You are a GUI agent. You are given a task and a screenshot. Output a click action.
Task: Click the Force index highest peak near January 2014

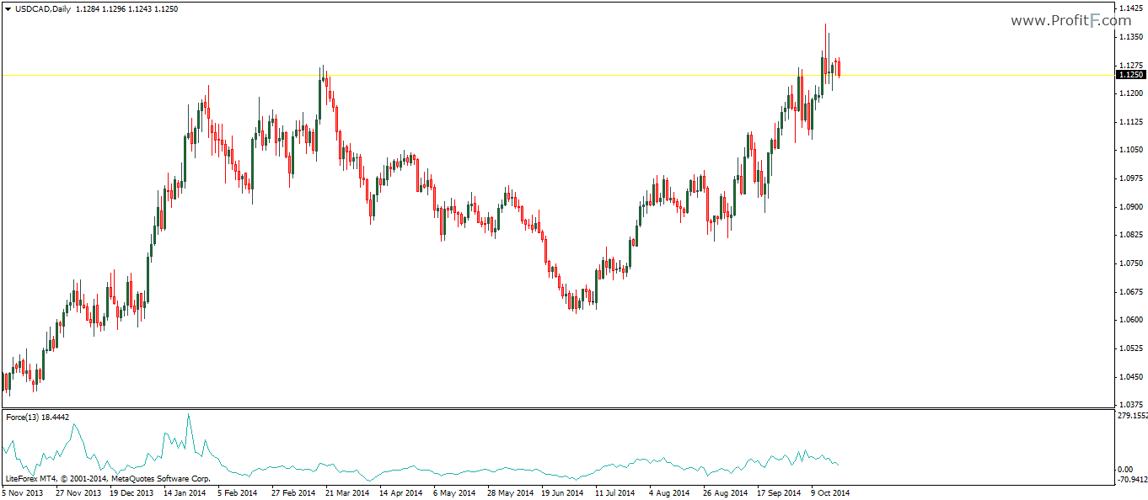pyautogui.click(x=188, y=414)
